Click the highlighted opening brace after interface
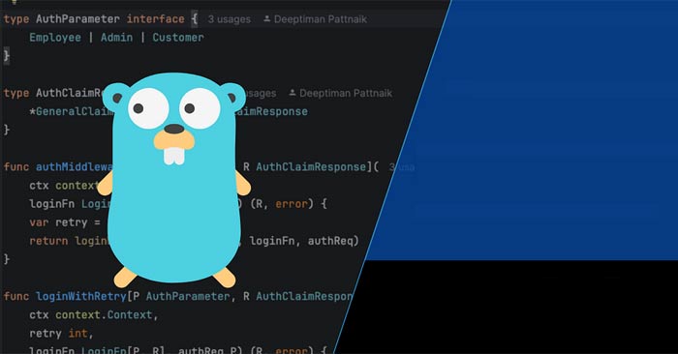 [x=194, y=19]
